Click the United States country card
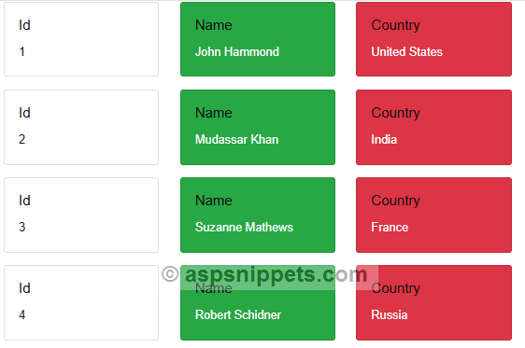The width and height of the screenshot is (525, 348). click(x=433, y=39)
